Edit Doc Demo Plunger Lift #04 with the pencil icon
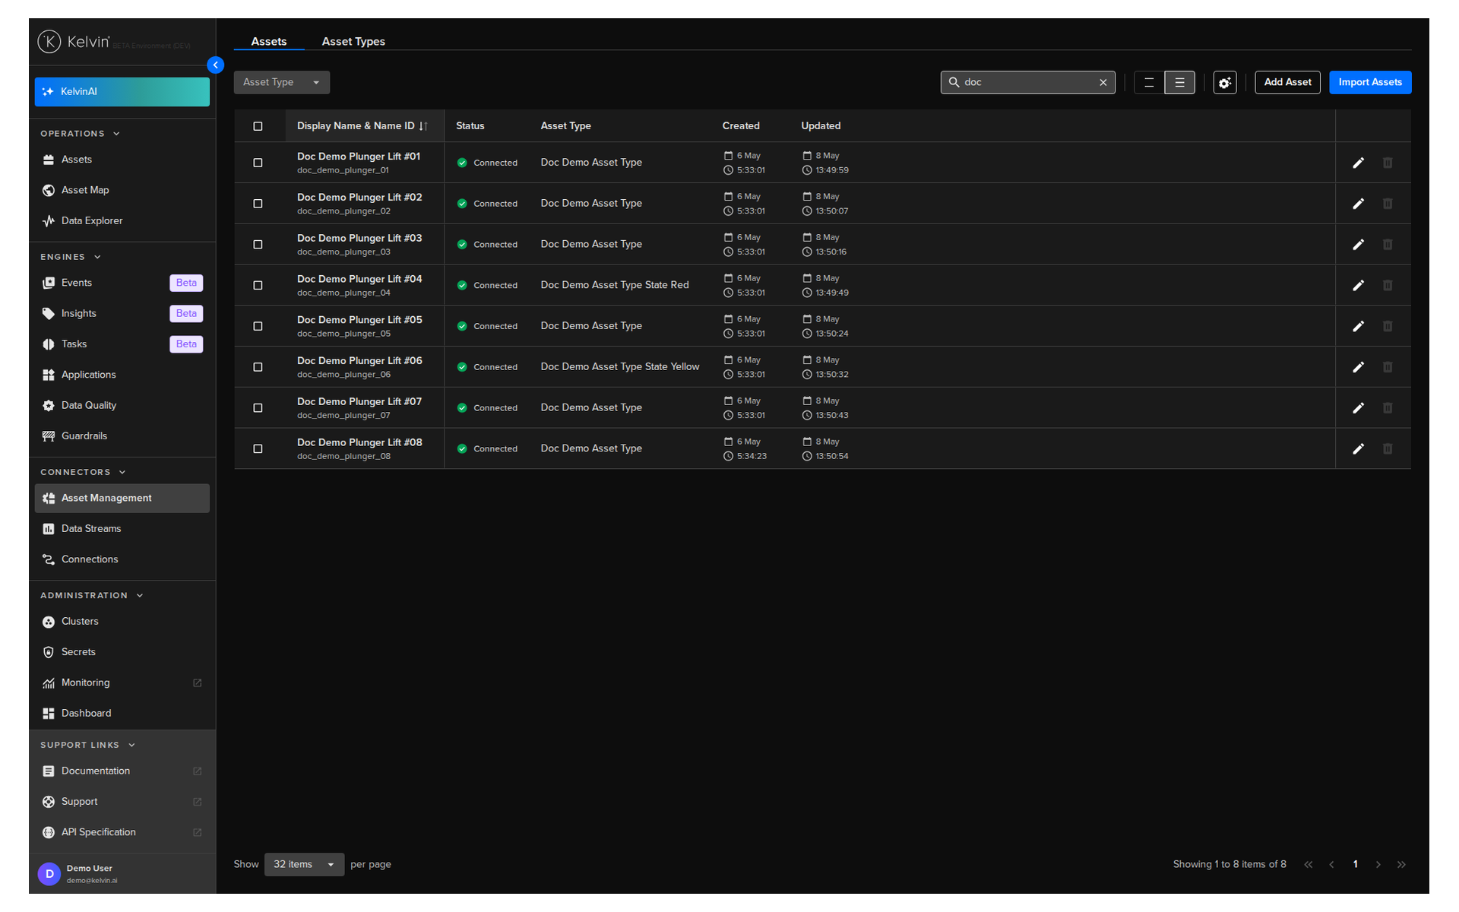Image resolution: width=1459 pixels, height=912 pixels. 1358,286
